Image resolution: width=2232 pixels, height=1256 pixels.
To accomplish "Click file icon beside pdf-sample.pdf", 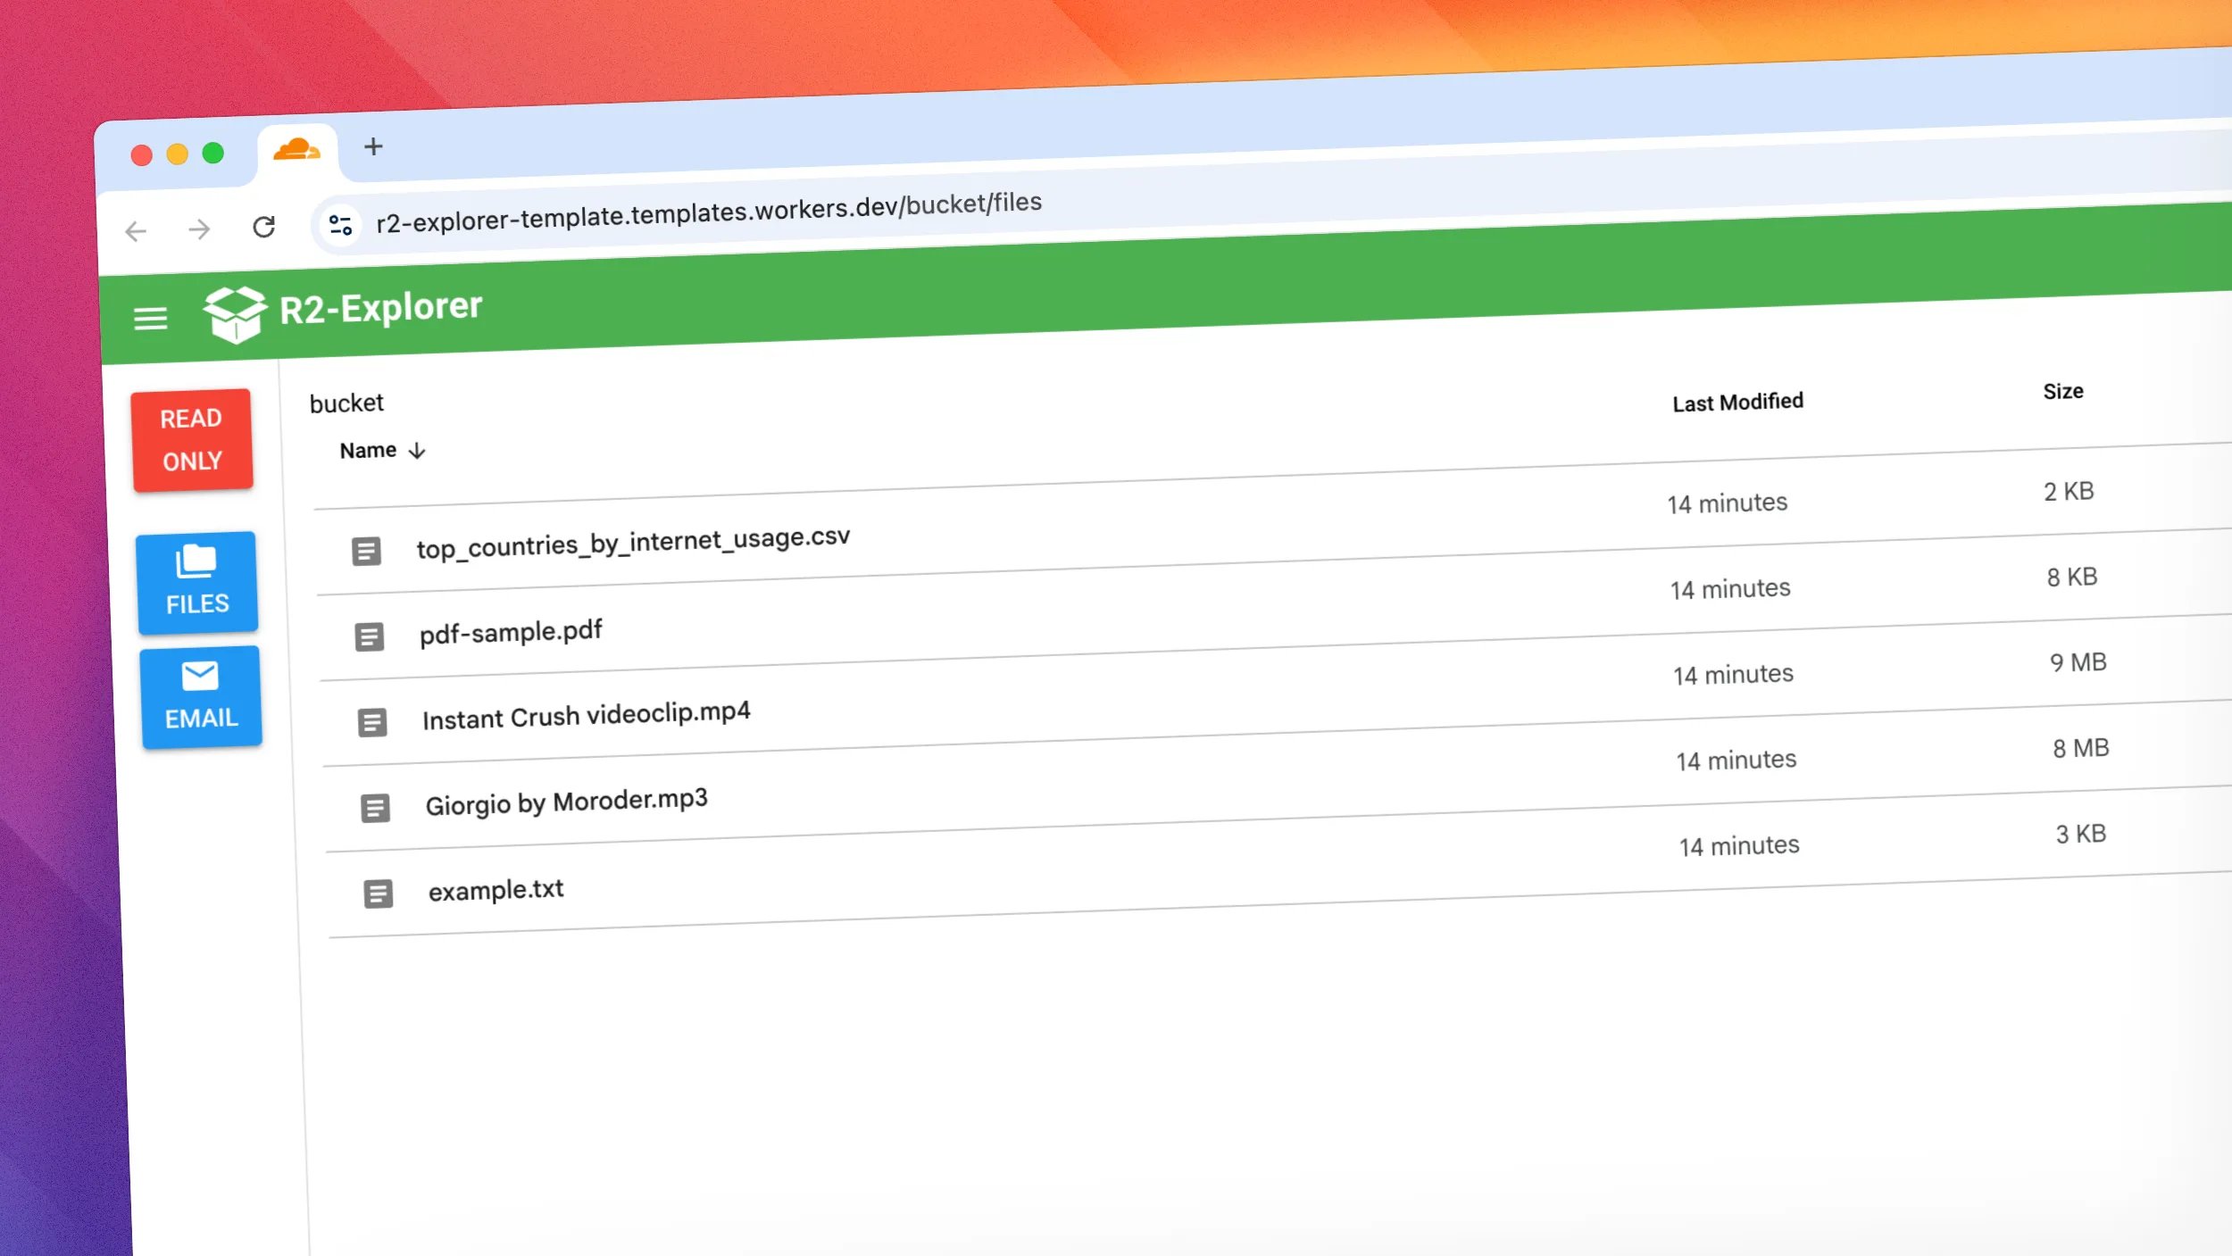I will point(370,637).
